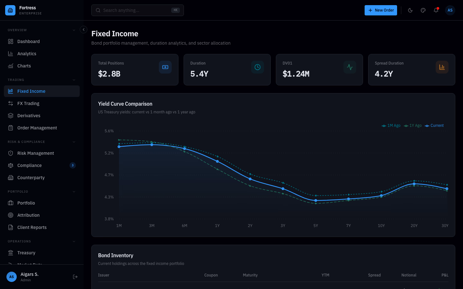Navigate to Derivatives
Screen dimensions: 463x289
[42, 116]
